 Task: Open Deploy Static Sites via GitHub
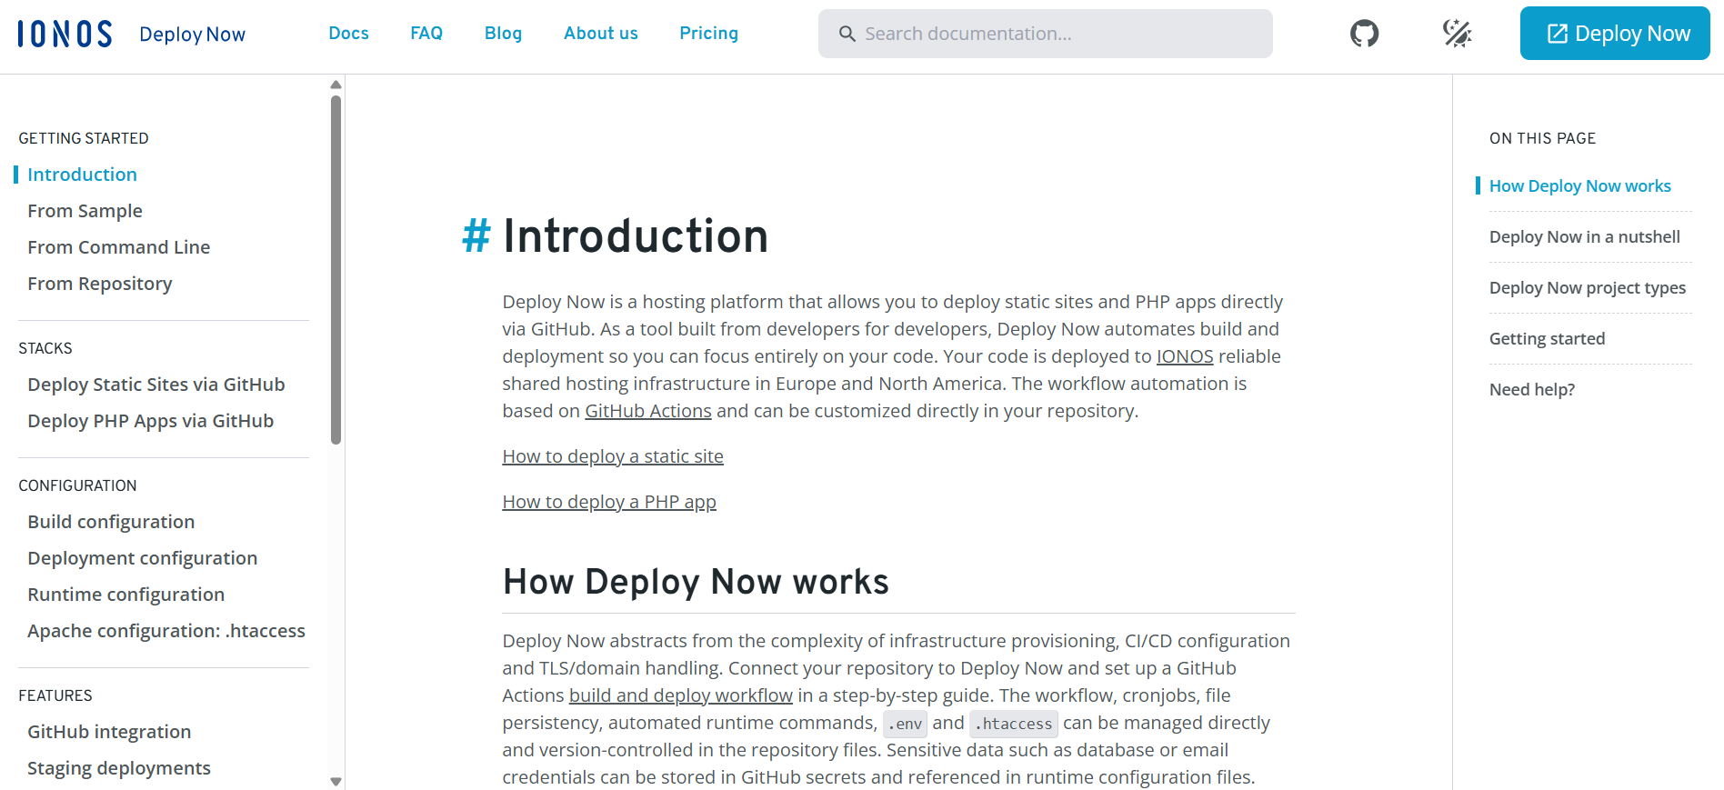(x=156, y=385)
